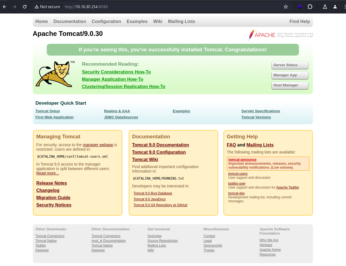Viewport: 346px width, 266px height.
Task: Open the tomcat-users mailing list link
Action: pyautogui.click(x=238, y=174)
